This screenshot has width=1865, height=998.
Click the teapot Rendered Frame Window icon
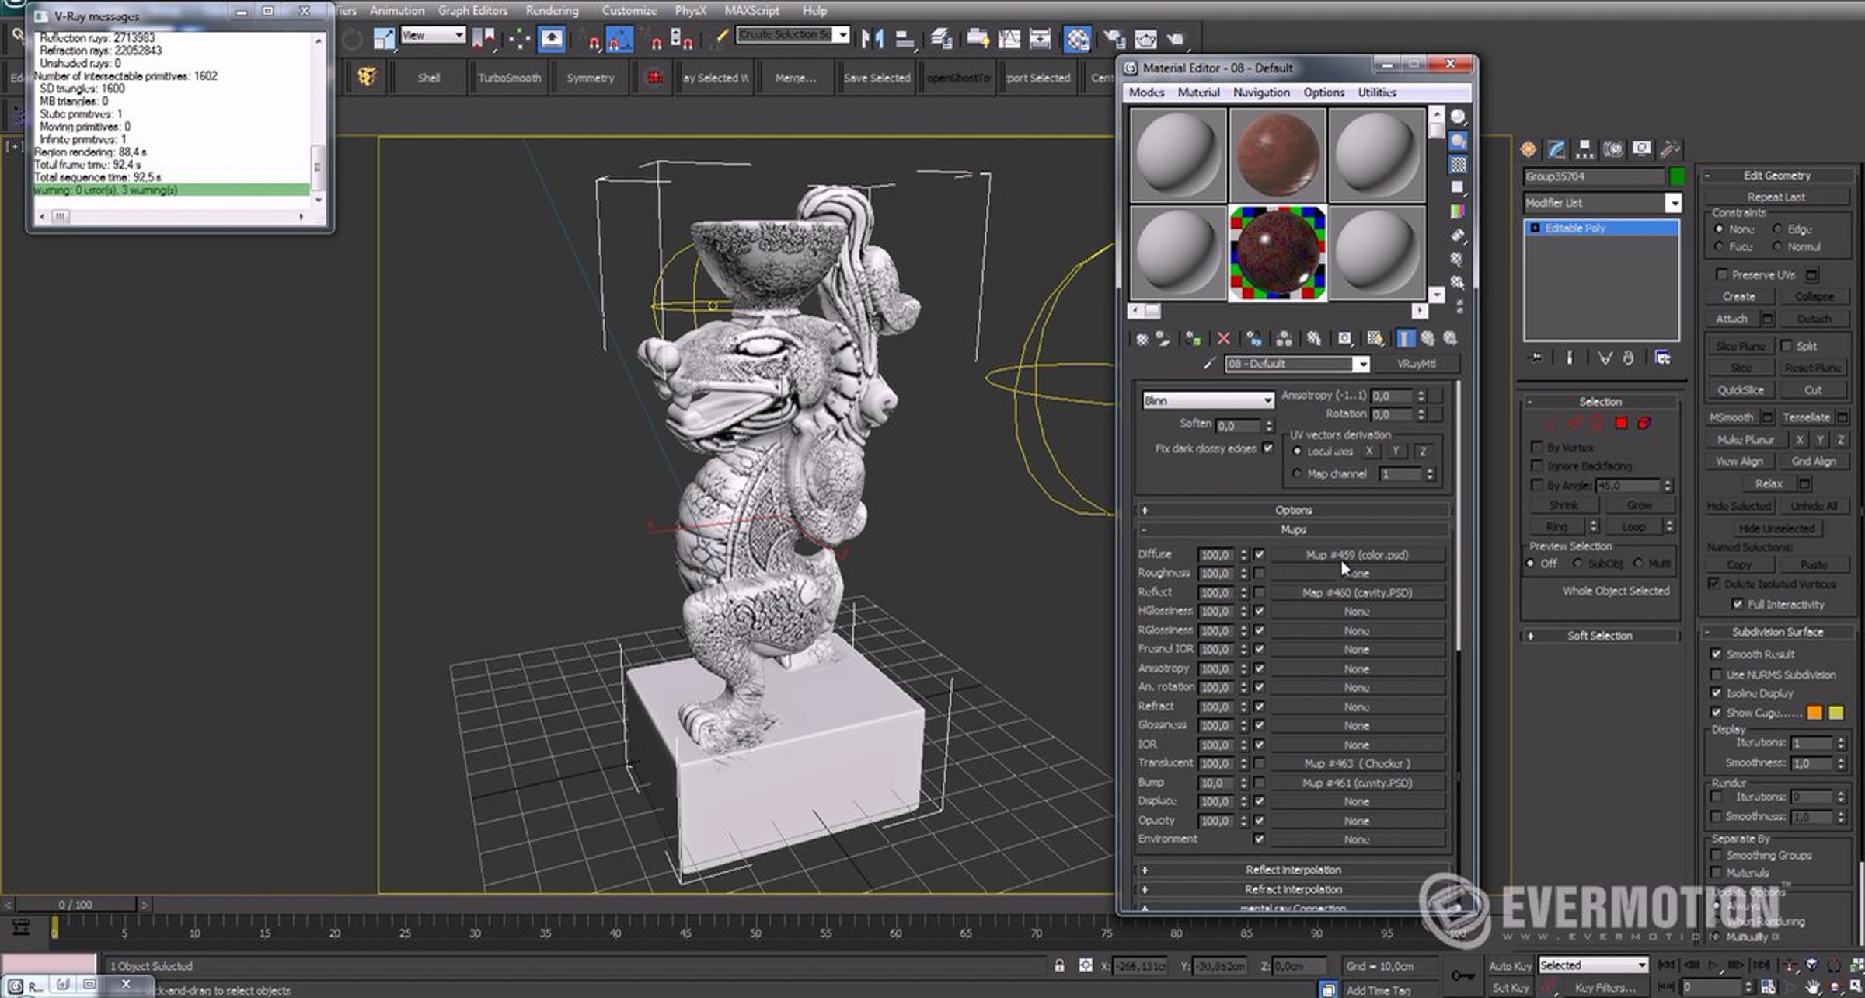[1145, 39]
